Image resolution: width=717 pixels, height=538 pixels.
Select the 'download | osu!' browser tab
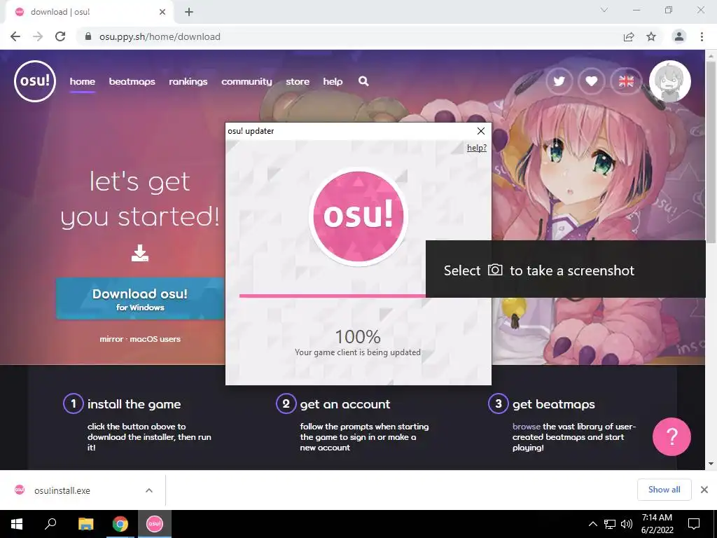(89, 12)
